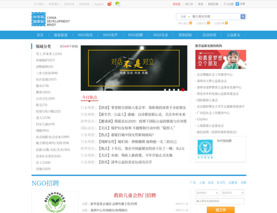Open green leaf organization logo under NGO招聘
This screenshot has width=277, height=213.
tap(55, 202)
